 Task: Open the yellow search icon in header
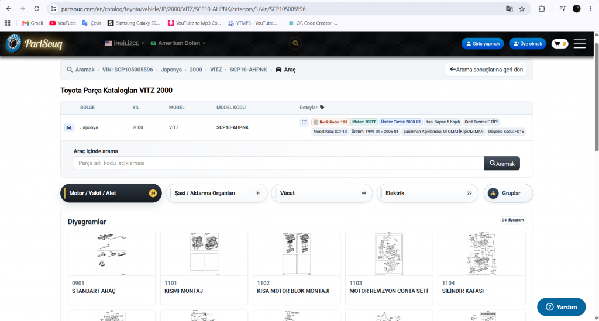295,43
